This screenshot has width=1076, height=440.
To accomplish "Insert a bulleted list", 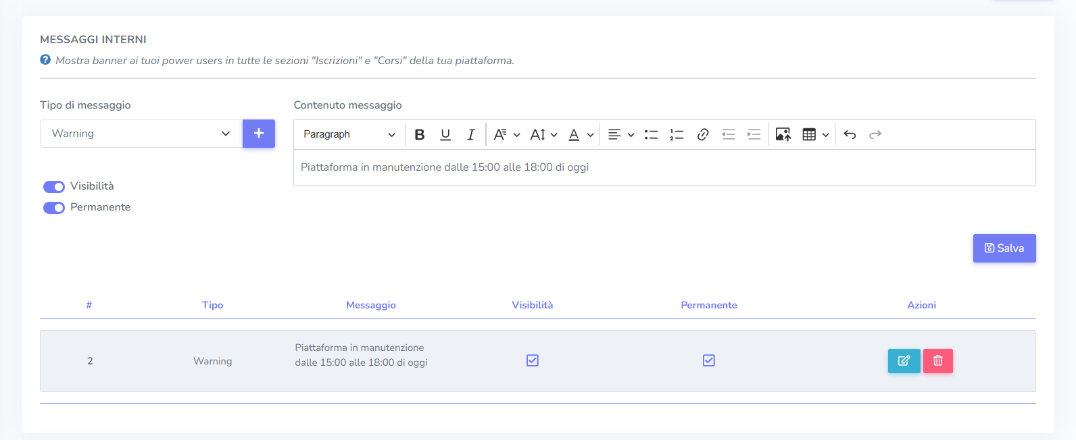I will click(651, 134).
